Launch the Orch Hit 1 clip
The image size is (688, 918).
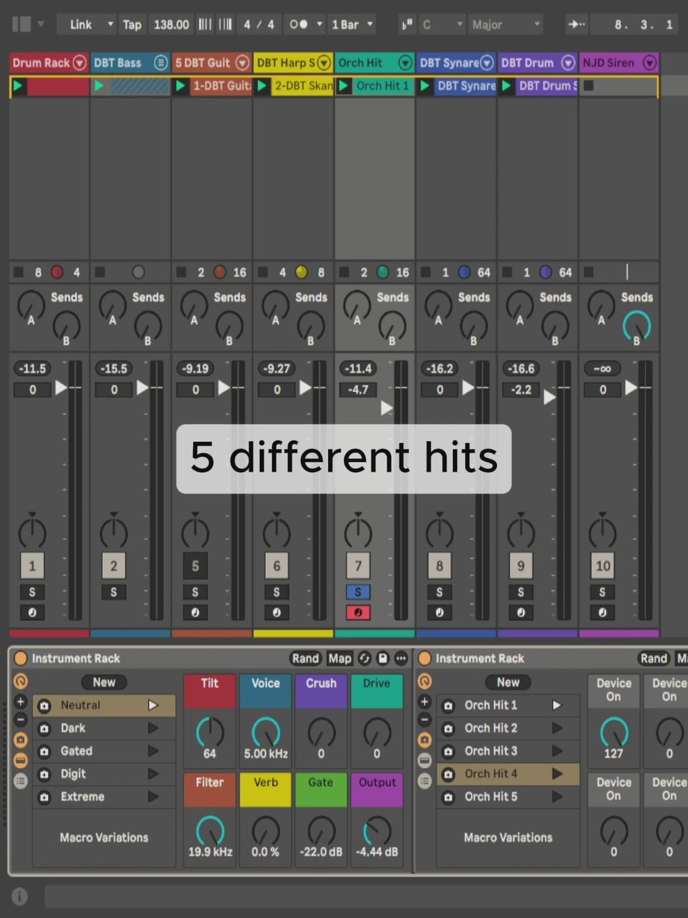[344, 86]
